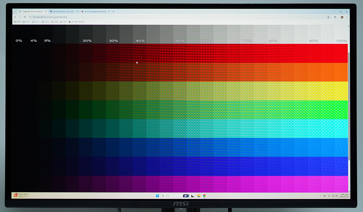Click the site information icon in address bar
The height and width of the screenshot is (212, 363).
point(30,17)
